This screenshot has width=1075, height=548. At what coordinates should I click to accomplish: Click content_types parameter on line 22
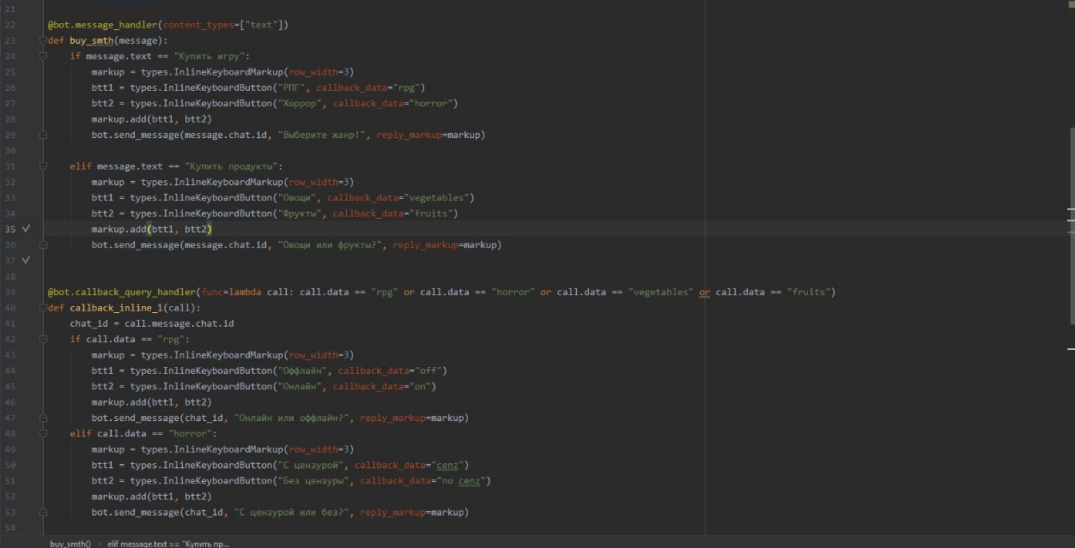tap(197, 25)
